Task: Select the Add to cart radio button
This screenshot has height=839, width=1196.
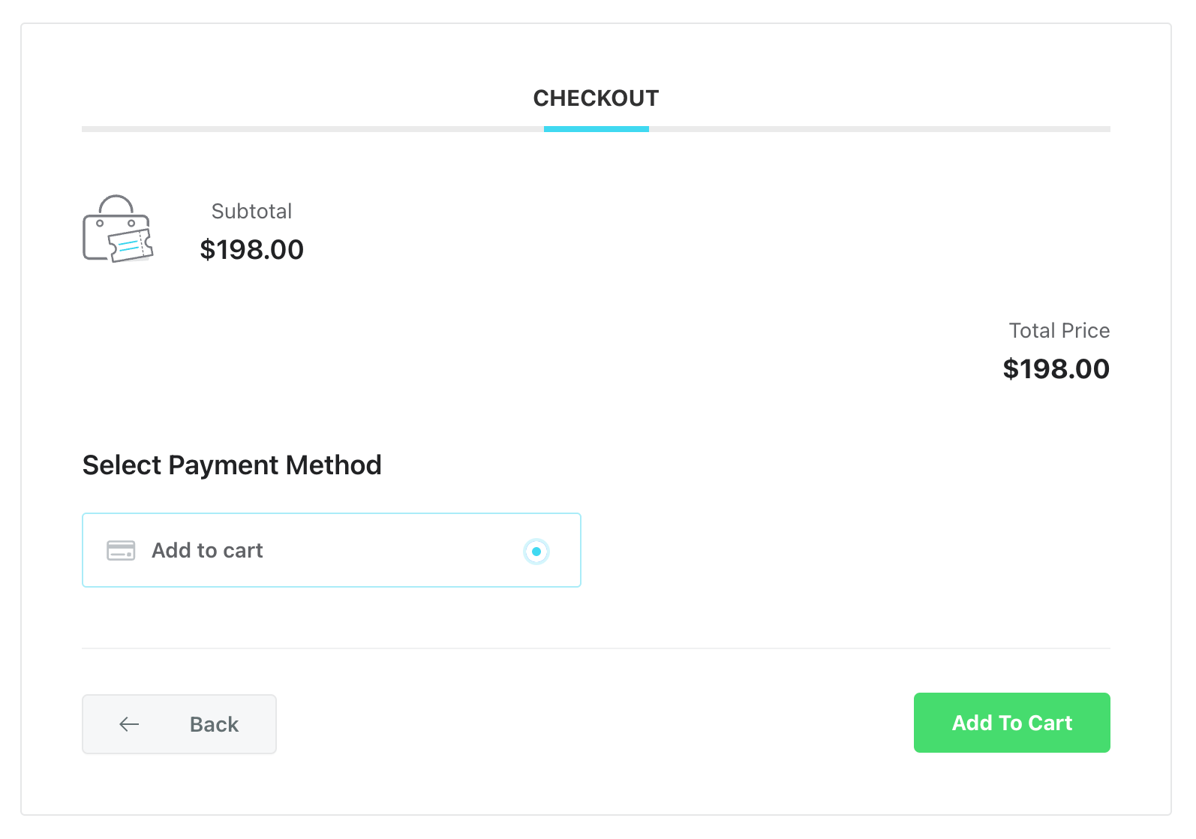Action: [536, 551]
